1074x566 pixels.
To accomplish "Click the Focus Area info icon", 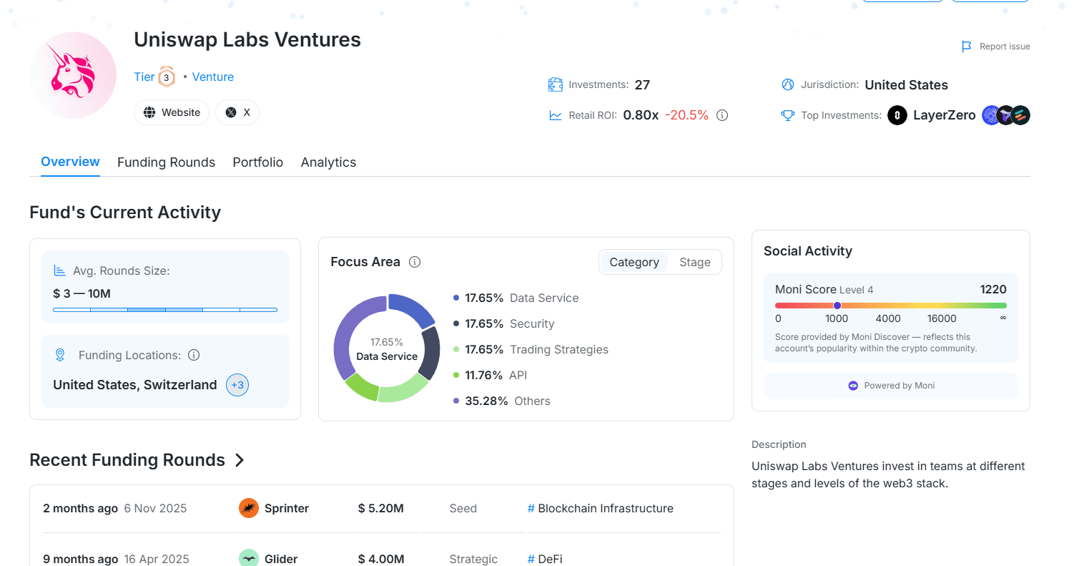I will pyautogui.click(x=415, y=262).
